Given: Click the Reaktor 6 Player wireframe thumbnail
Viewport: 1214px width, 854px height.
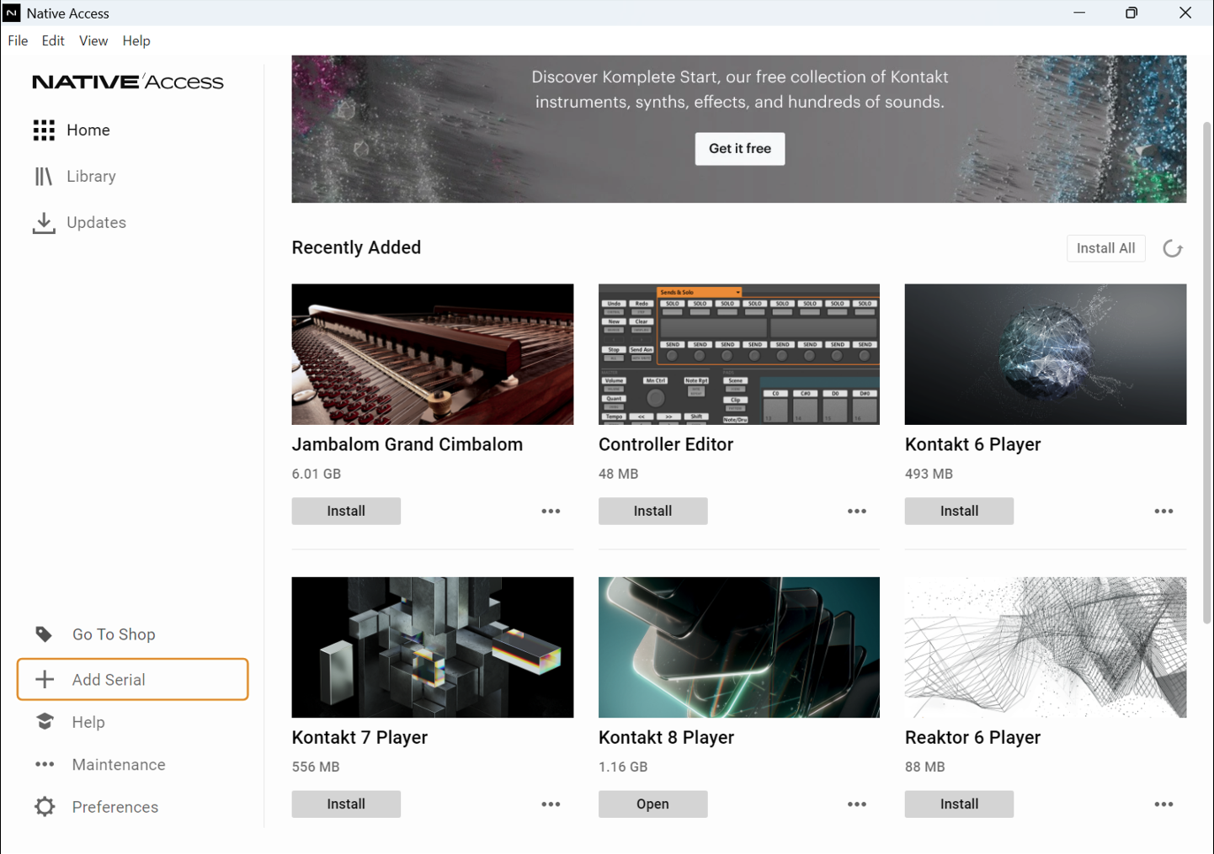Looking at the screenshot, I should coord(1046,647).
